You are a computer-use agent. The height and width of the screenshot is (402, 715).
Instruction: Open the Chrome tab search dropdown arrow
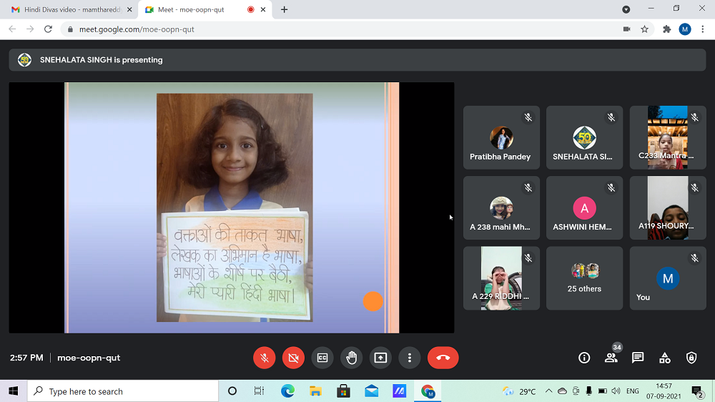tap(626, 9)
